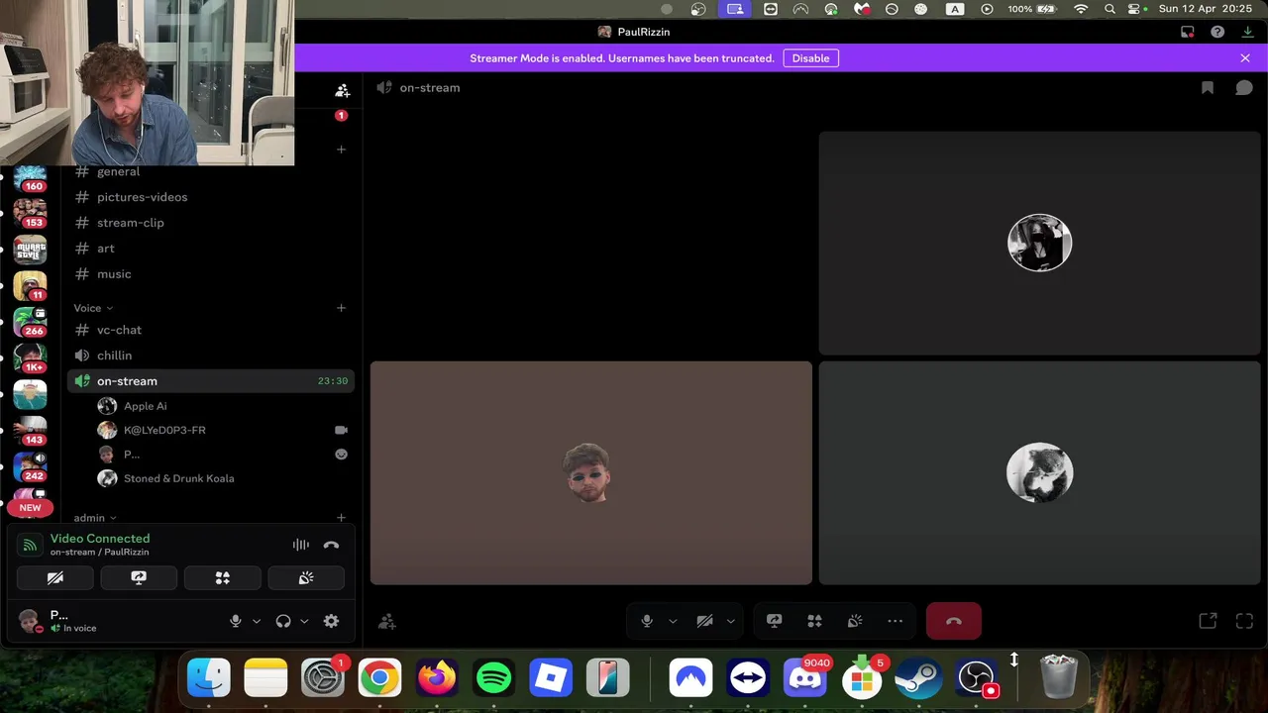This screenshot has height=713, width=1268.
Task: Open User Settings gear
Action: tap(331, 621)
